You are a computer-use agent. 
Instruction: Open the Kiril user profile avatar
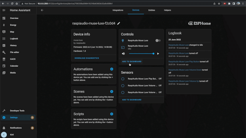point(4,135)
